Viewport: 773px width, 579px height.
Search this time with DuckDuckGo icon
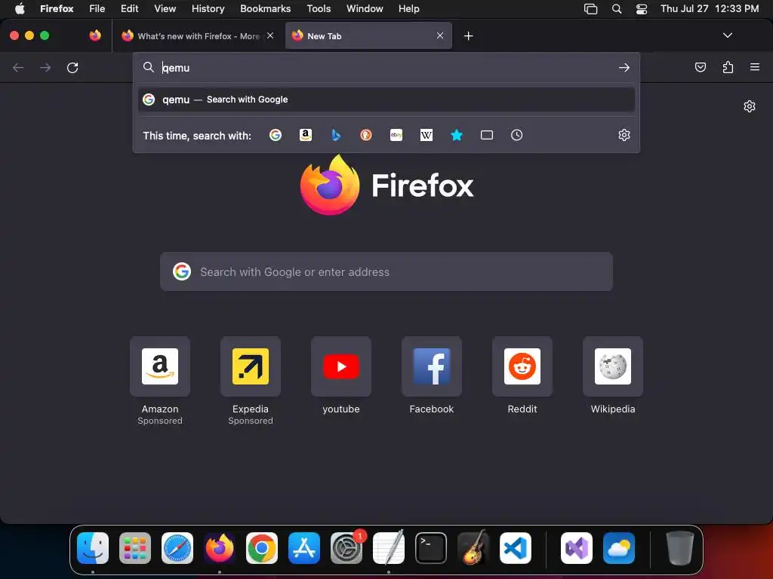pos(366,135)
